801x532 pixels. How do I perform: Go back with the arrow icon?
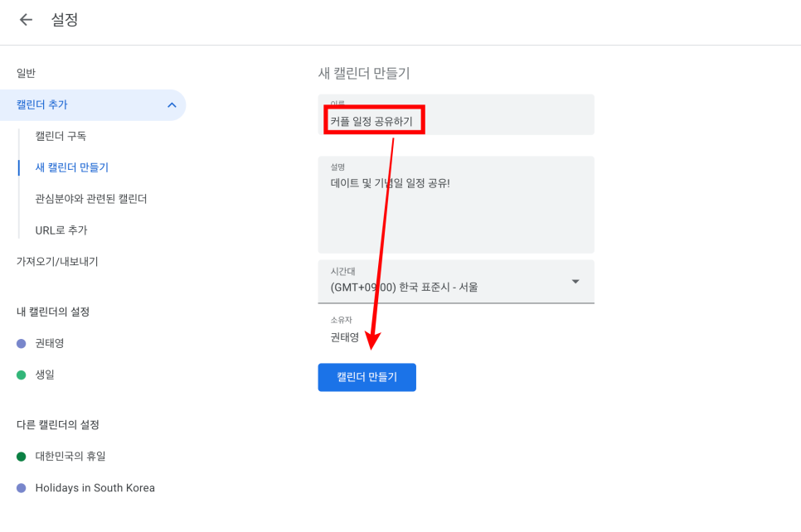(26, 20)
